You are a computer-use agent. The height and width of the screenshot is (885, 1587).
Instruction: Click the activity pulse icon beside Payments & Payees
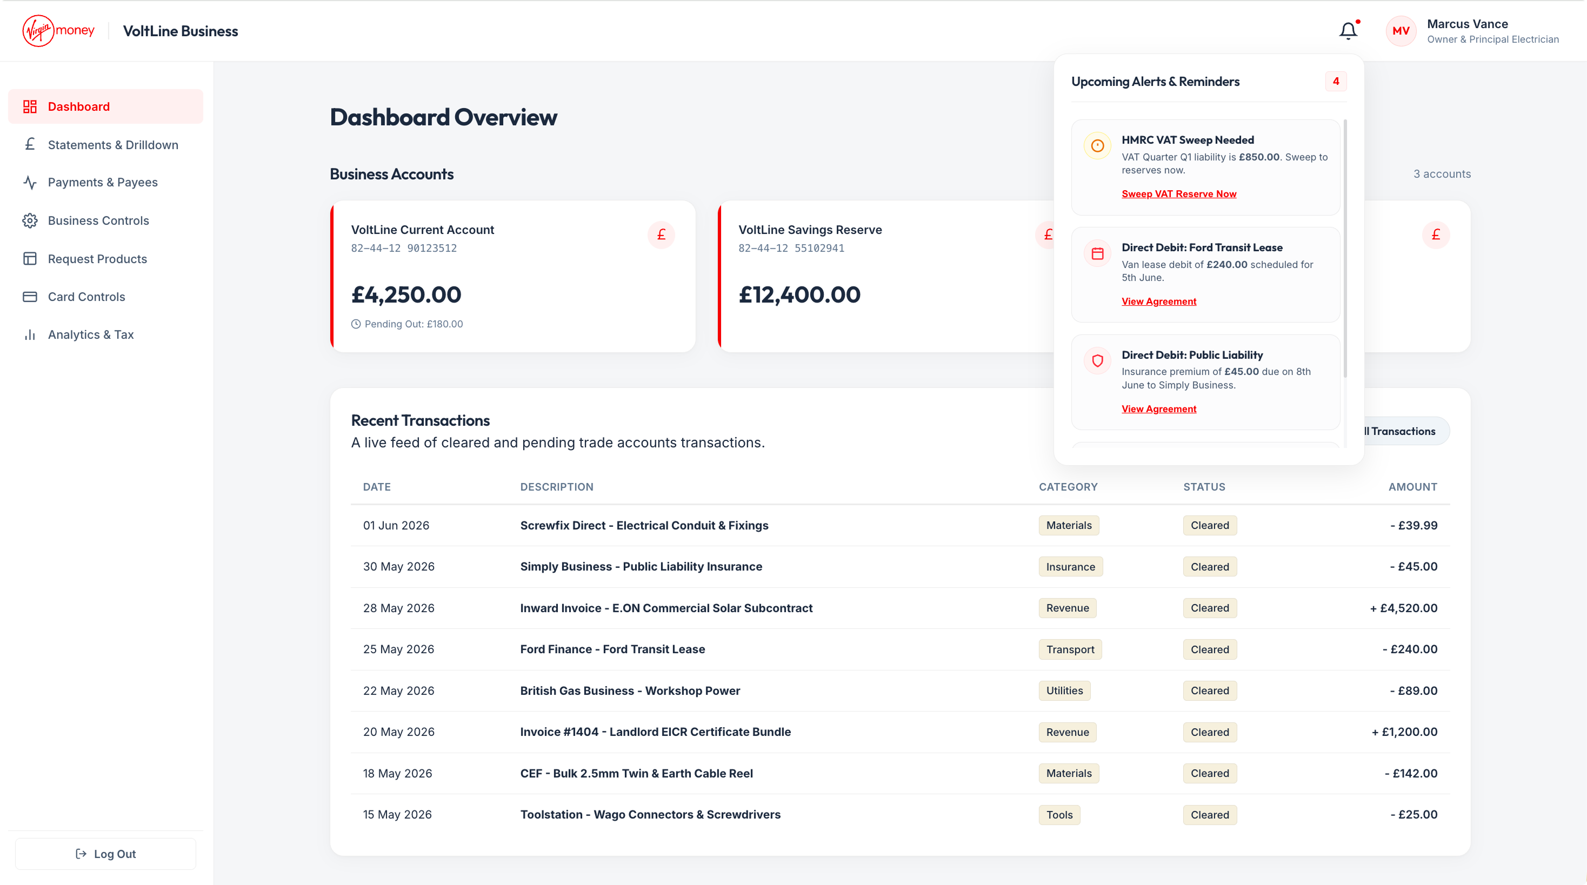coord(30,182)
